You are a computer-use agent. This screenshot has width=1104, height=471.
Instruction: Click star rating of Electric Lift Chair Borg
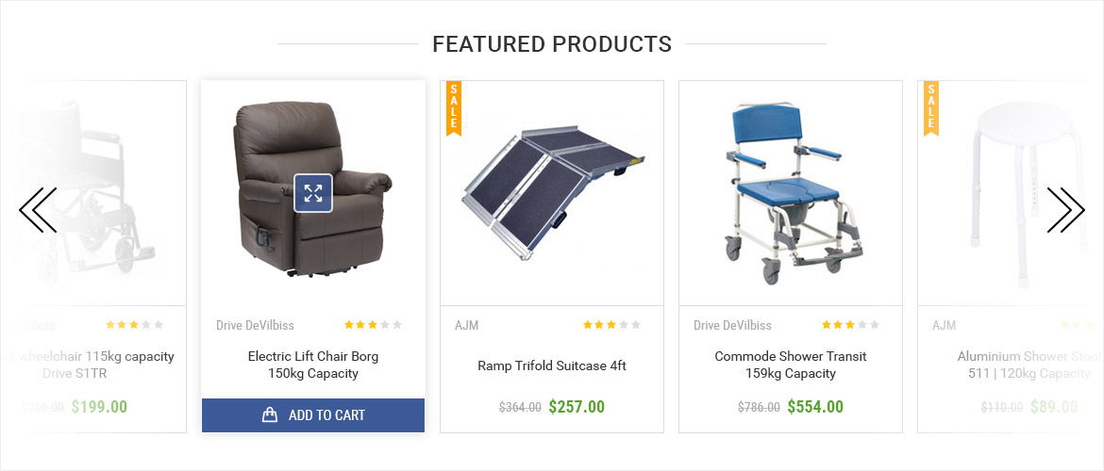(x=373, y=325)
